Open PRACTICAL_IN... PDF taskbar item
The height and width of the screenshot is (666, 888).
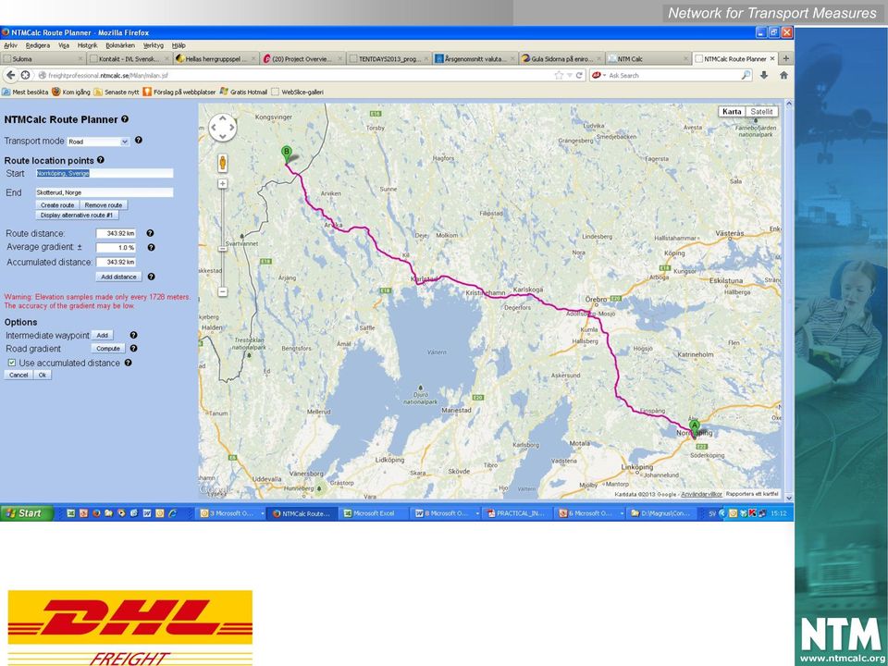click(516, 513)
